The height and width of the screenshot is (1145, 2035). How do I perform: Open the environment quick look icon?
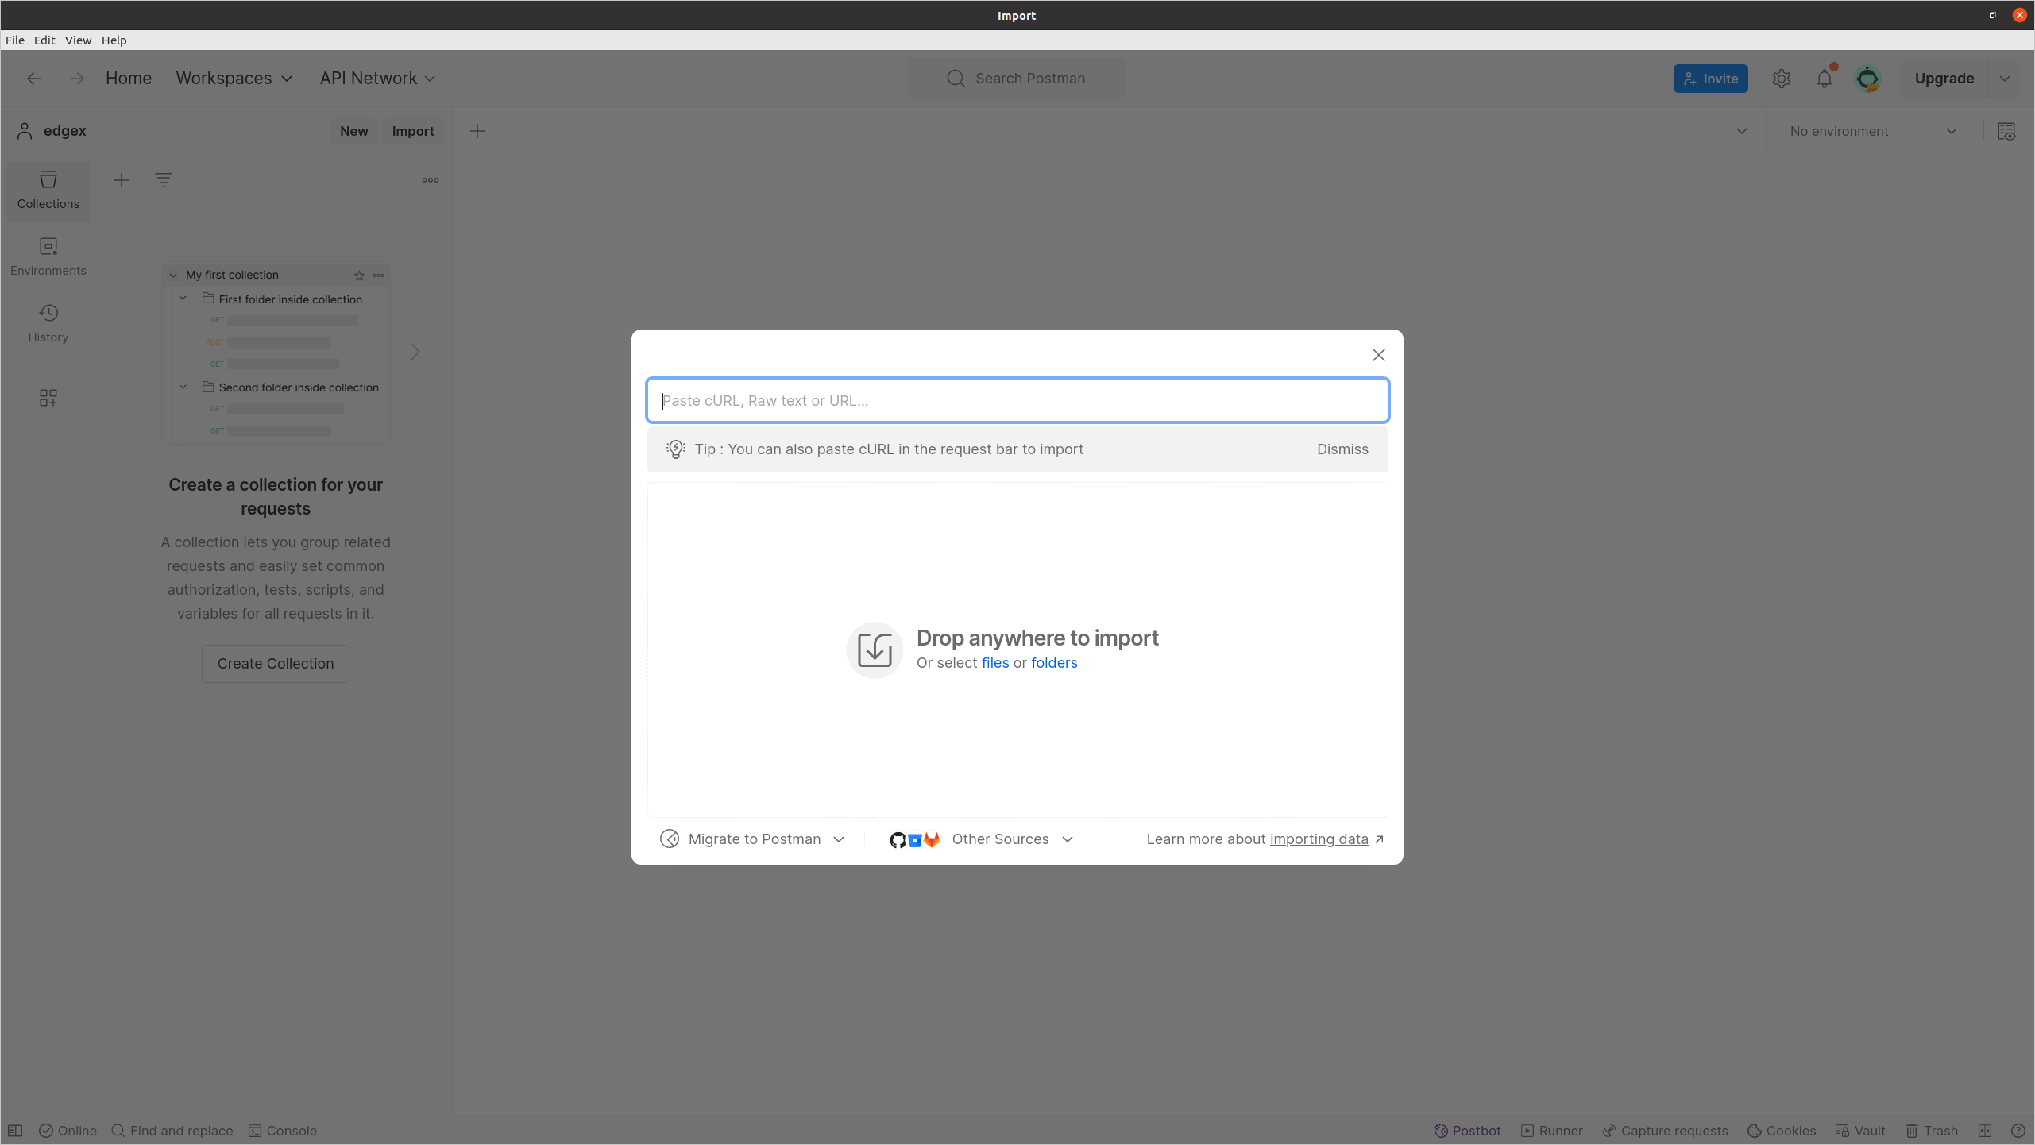click(2006, 131)
